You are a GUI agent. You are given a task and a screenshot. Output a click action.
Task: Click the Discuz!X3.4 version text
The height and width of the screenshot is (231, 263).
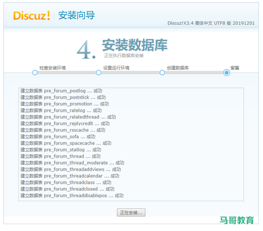(x=211, y=23)
